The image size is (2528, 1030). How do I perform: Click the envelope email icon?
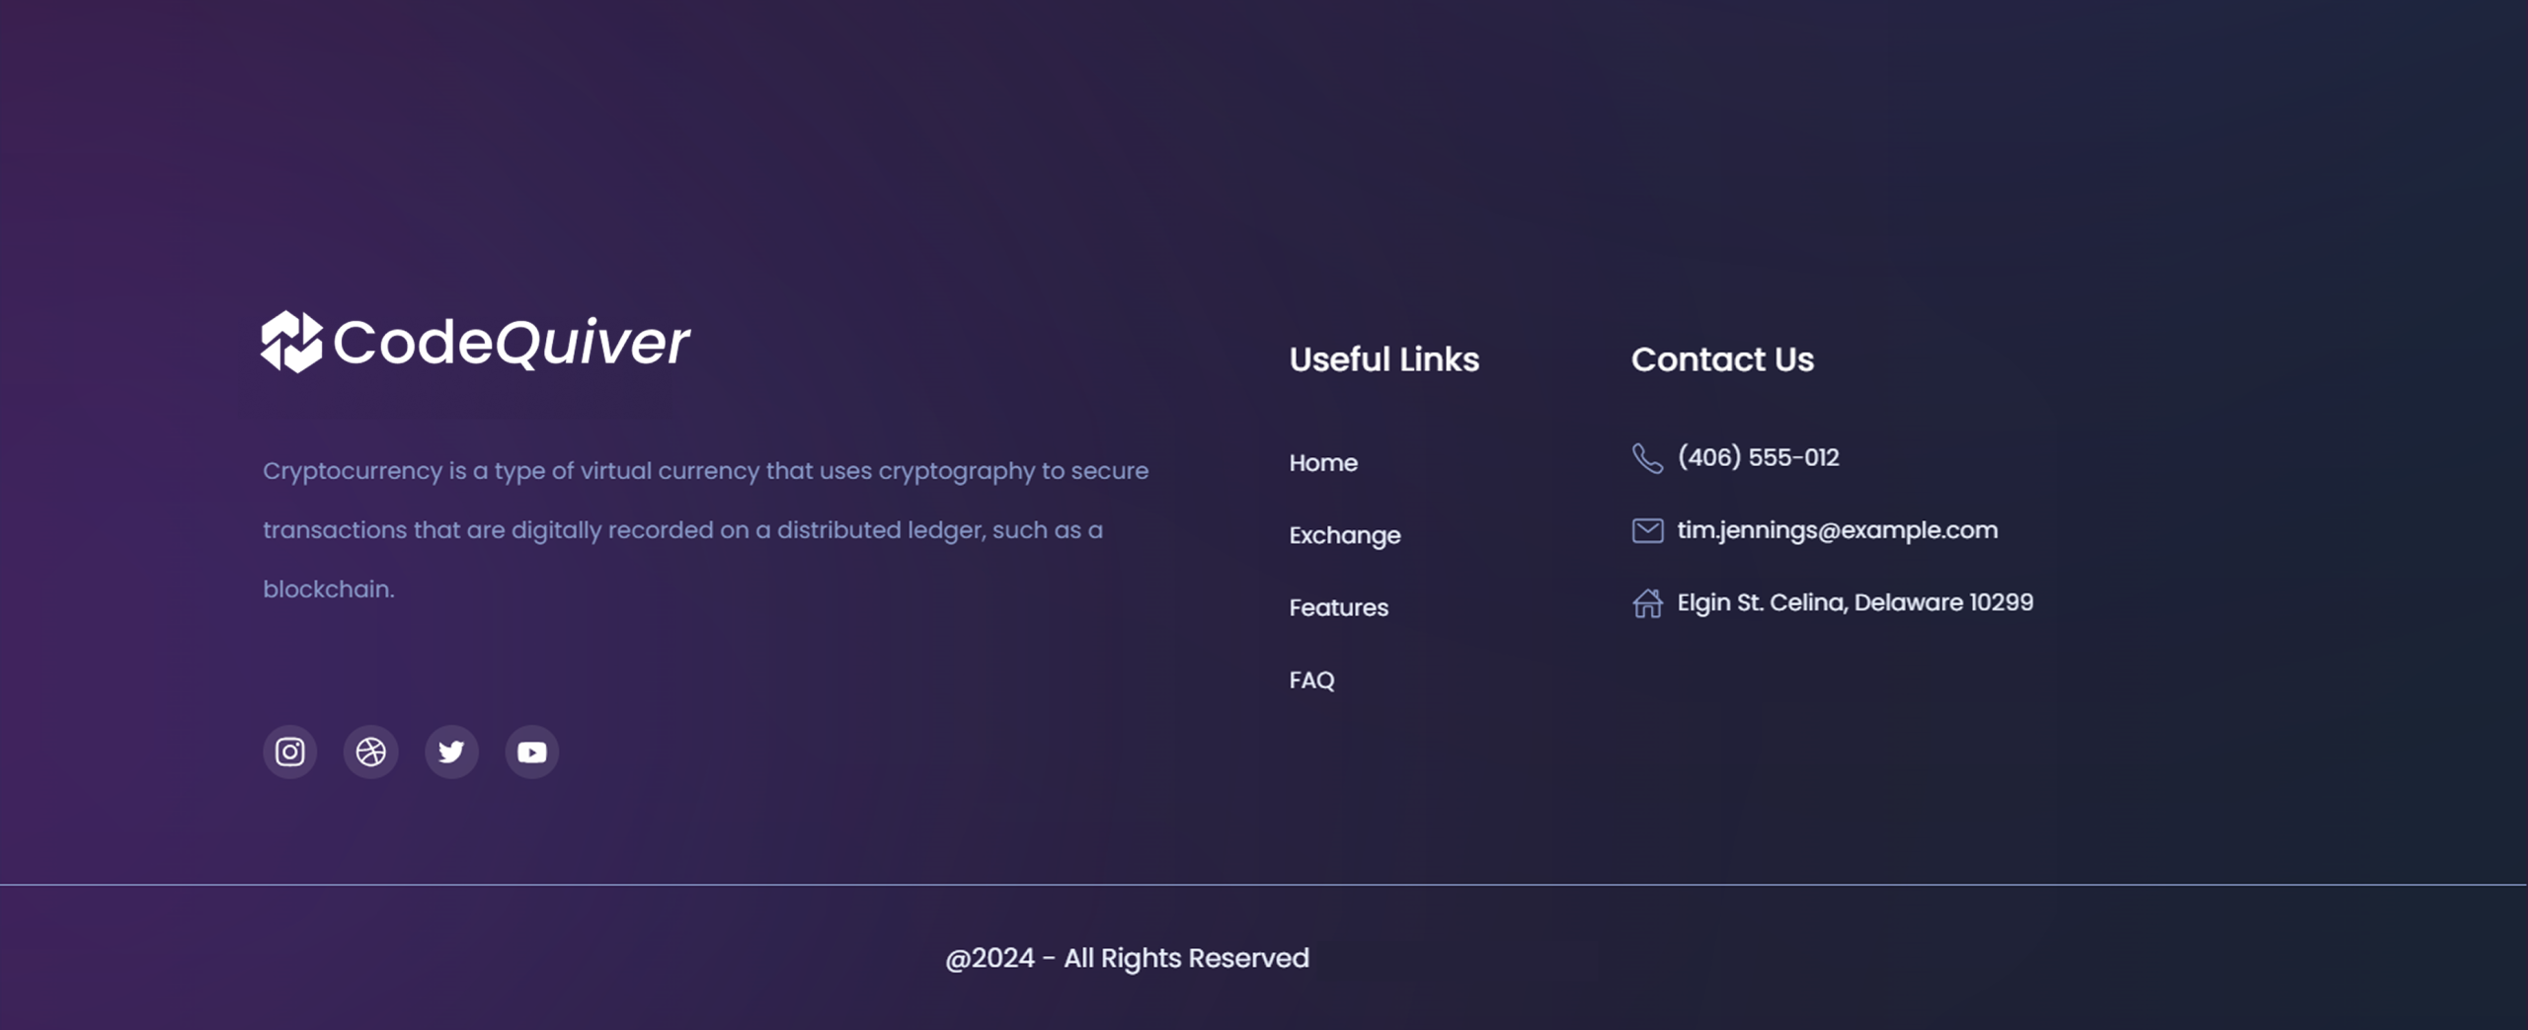point(1647,531)
